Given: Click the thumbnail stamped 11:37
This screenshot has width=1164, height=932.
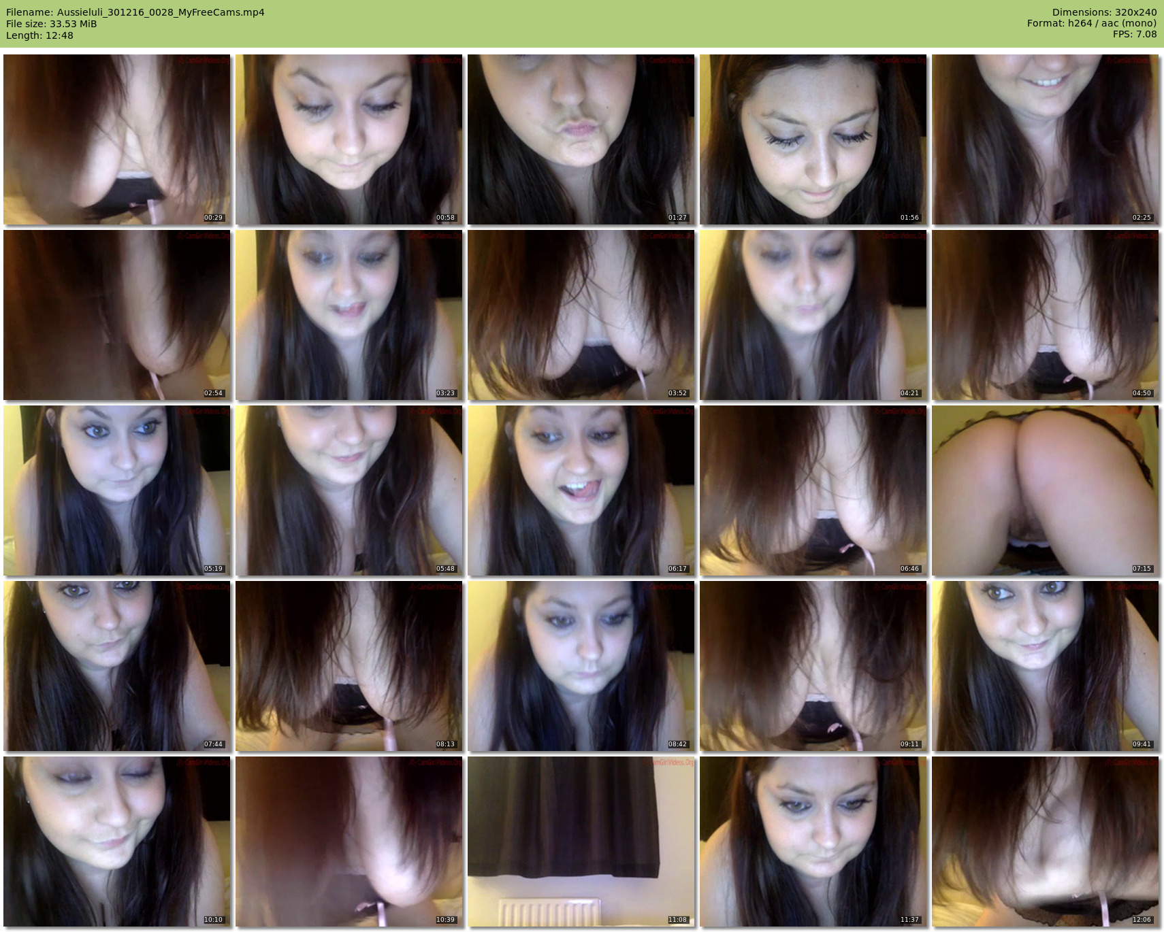Looking at the screenshot, I should click(x=813, y=842).
